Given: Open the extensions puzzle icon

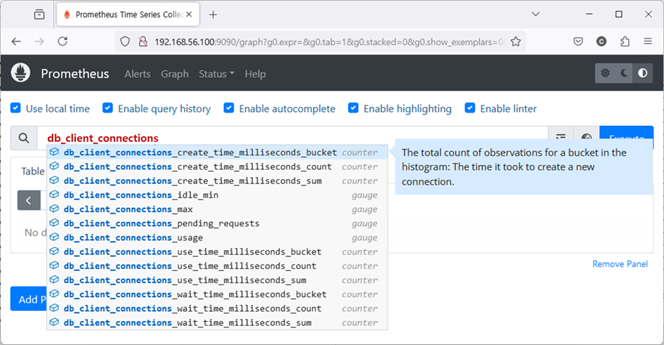Looking at the screenshot, I should (x=625, y=41).
